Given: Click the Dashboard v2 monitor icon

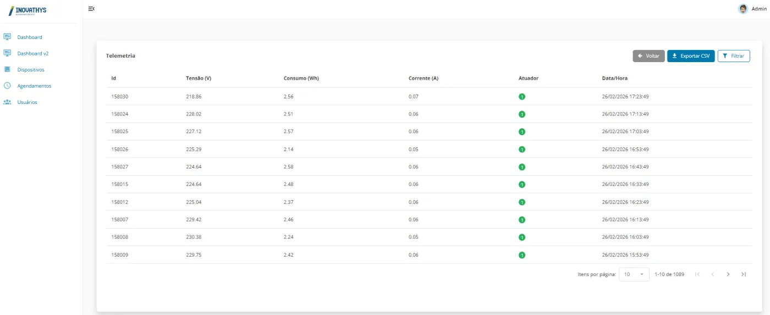Looking at the screenshot, I should coord(7,53).
